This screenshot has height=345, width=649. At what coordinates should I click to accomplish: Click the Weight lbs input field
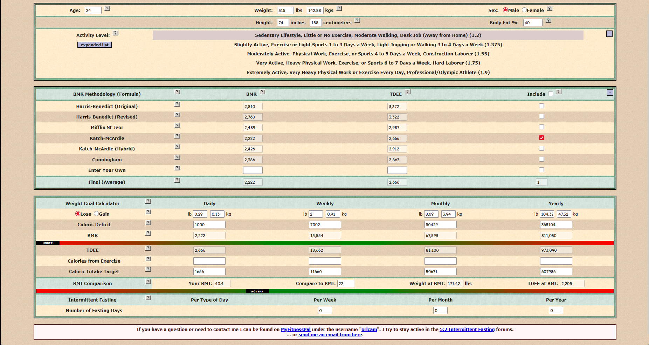click(x=285, y=11)
